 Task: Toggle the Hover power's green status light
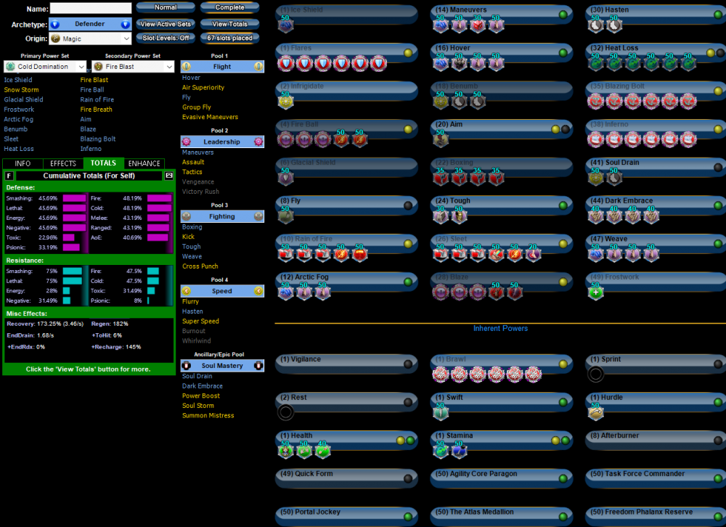(x=563, y=53)
